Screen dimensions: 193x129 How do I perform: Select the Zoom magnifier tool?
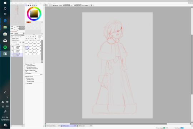[29, 39]
